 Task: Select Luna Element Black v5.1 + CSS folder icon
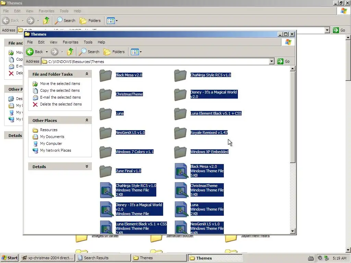tap(180, 113)
